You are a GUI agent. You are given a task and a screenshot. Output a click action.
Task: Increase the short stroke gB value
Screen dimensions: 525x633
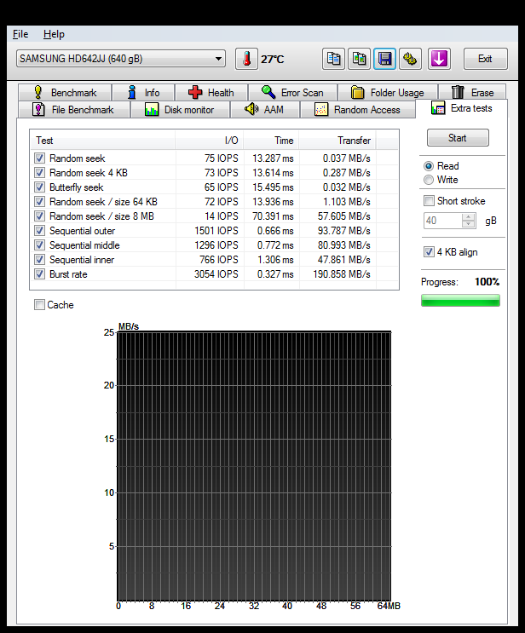click(469, 216)
